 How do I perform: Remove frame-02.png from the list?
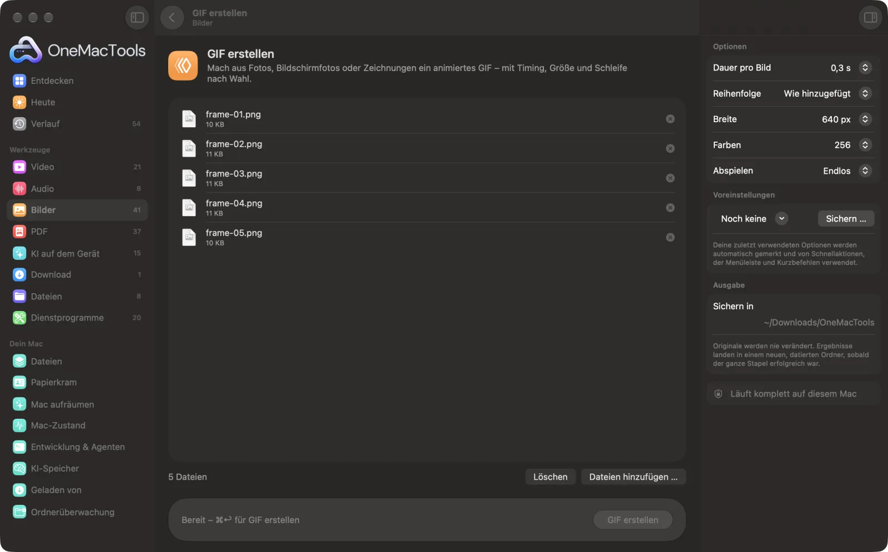pos(670,148)
